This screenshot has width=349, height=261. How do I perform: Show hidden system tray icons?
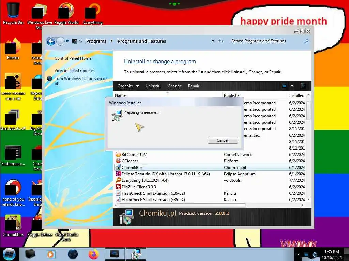(298, 255)
